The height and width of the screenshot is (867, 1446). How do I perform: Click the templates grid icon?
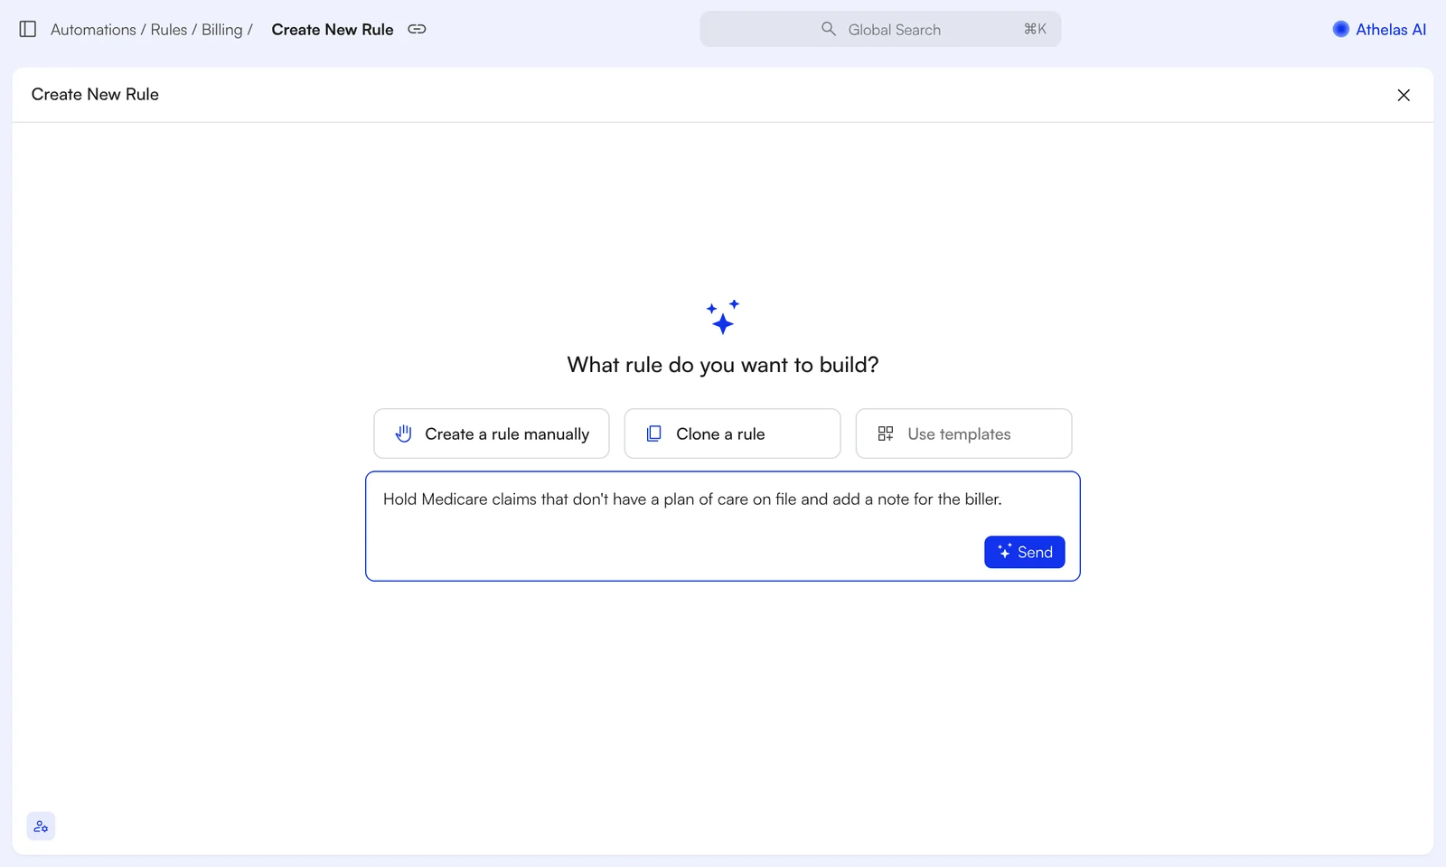click(886, 433)
